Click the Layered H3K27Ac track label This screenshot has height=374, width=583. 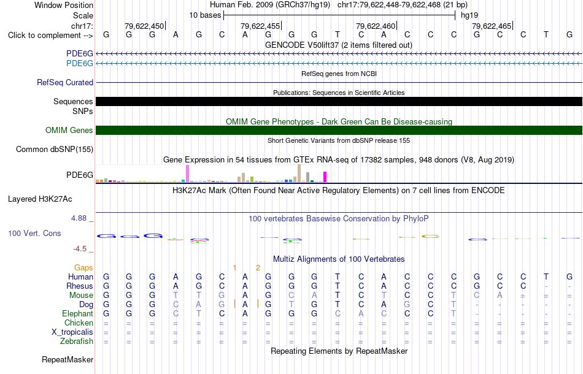coord(40,199)
